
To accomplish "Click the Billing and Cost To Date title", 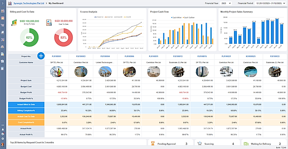I will pyautogui.click(x=22, y=12).
